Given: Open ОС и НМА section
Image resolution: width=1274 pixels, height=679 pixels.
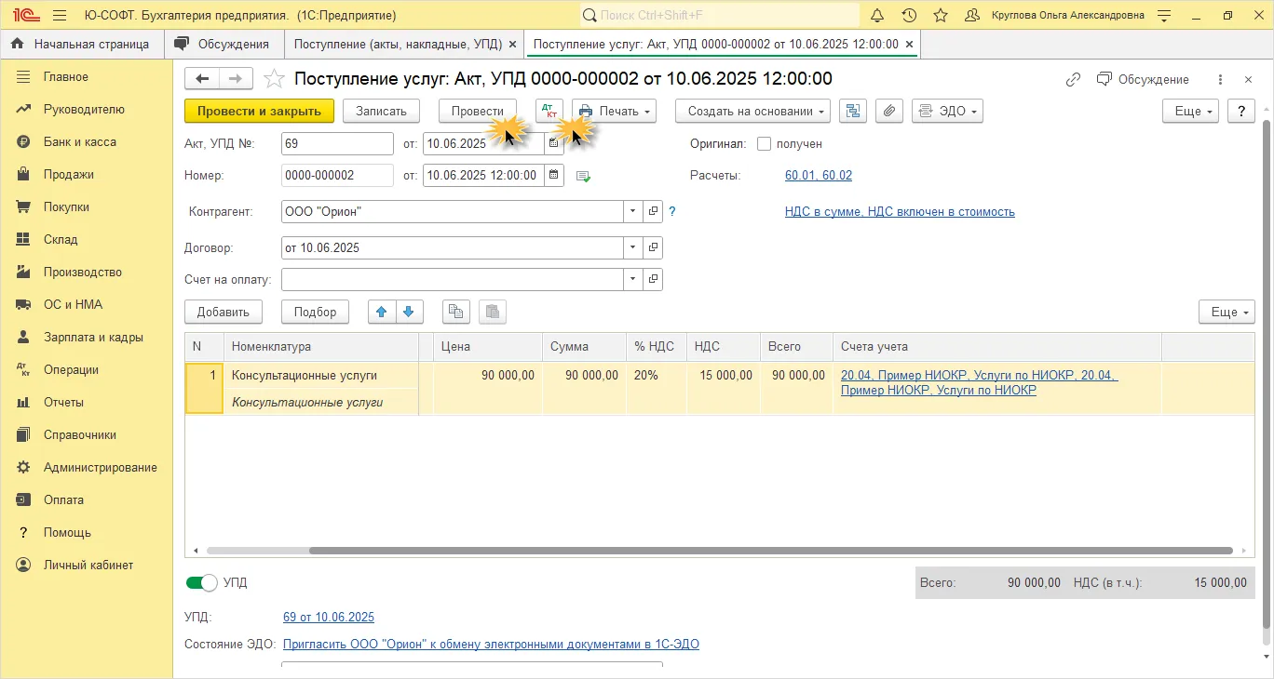Looking at the screenshot, I should [x=73, y=304].
